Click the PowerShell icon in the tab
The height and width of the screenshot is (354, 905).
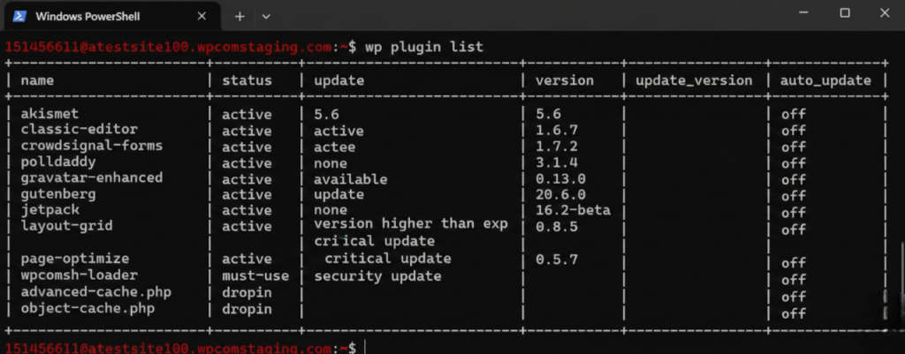click(x=19, y=16)
